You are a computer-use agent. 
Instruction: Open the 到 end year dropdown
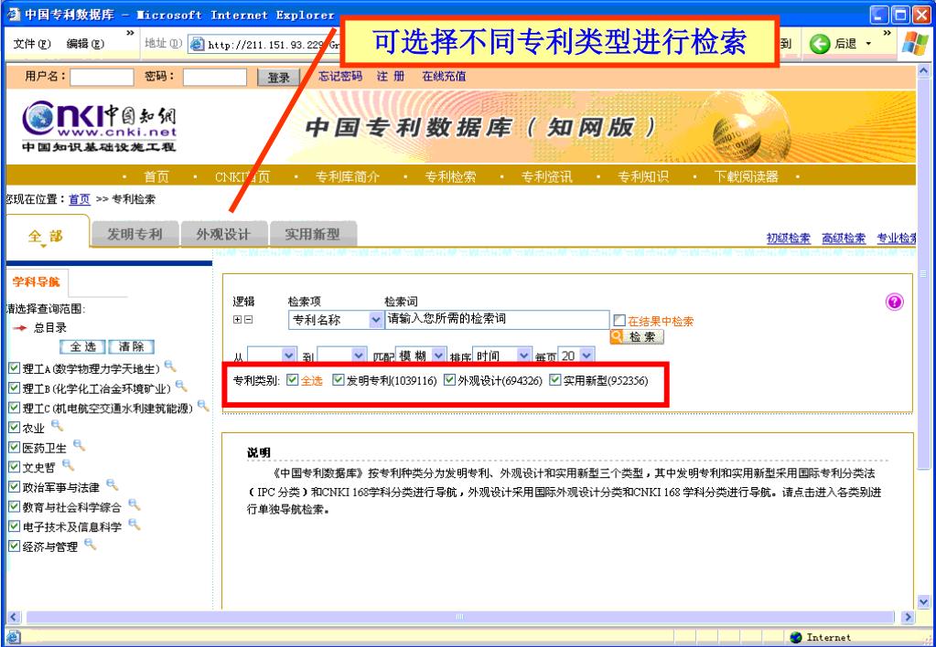[358, 355]
